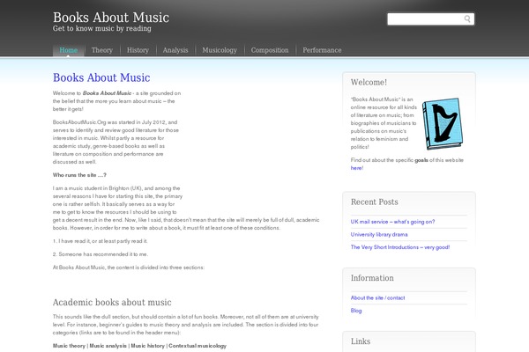This screenshot has height=352, width=529.
Task: Click 'Academic books about music' heading
Action: (x=112, y=303)
